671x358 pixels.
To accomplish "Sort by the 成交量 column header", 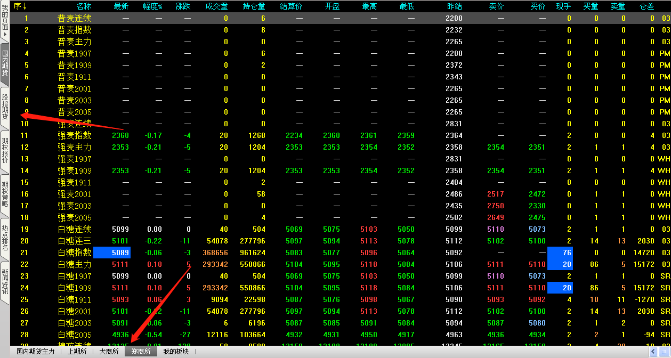I will point(216,6).
